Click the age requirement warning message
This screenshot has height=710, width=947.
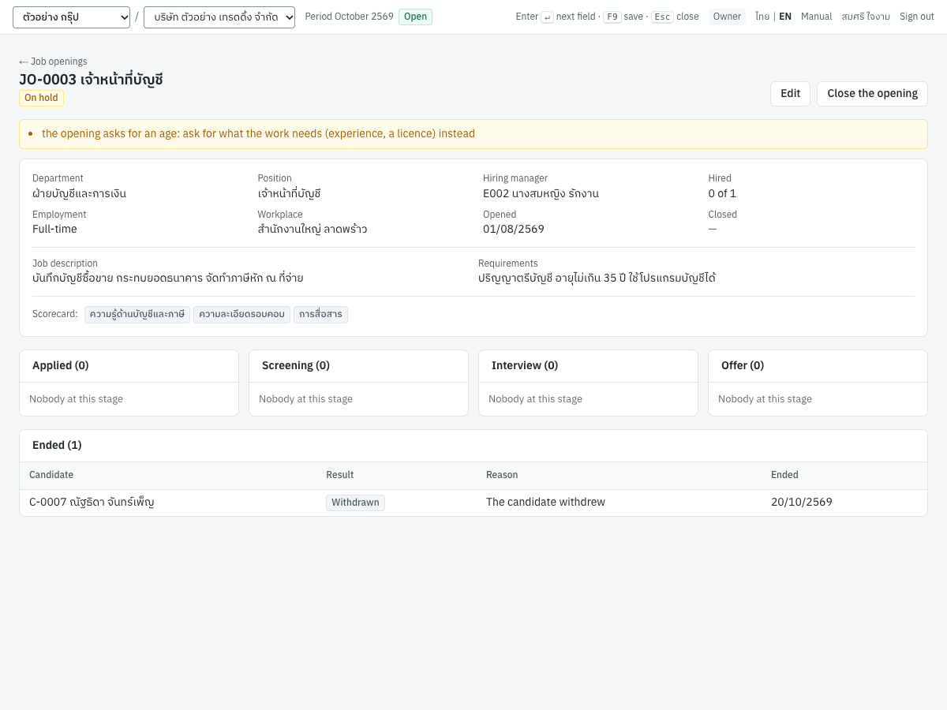[x=258, y=134]
